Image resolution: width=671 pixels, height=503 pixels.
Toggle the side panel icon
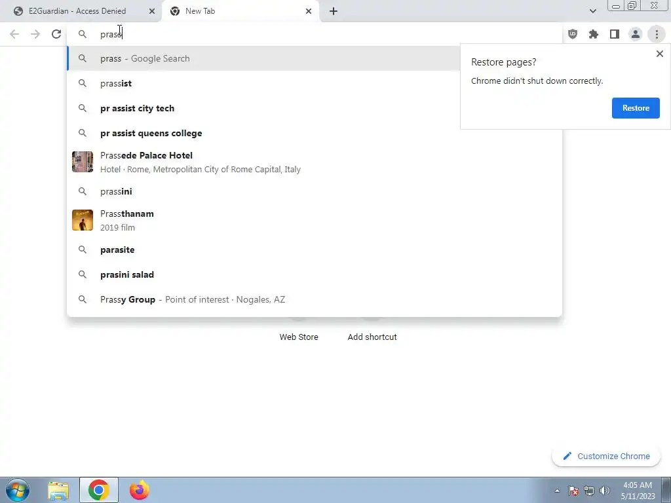[x=615, y=34]
